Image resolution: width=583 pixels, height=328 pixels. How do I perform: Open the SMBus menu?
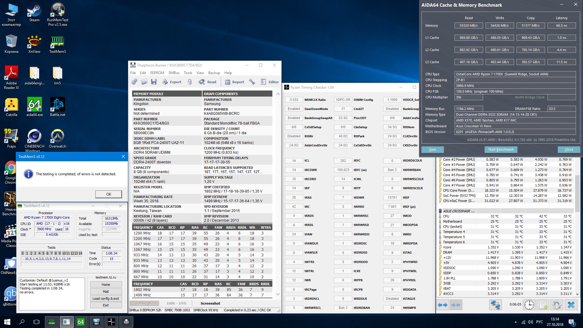(174, 73)
